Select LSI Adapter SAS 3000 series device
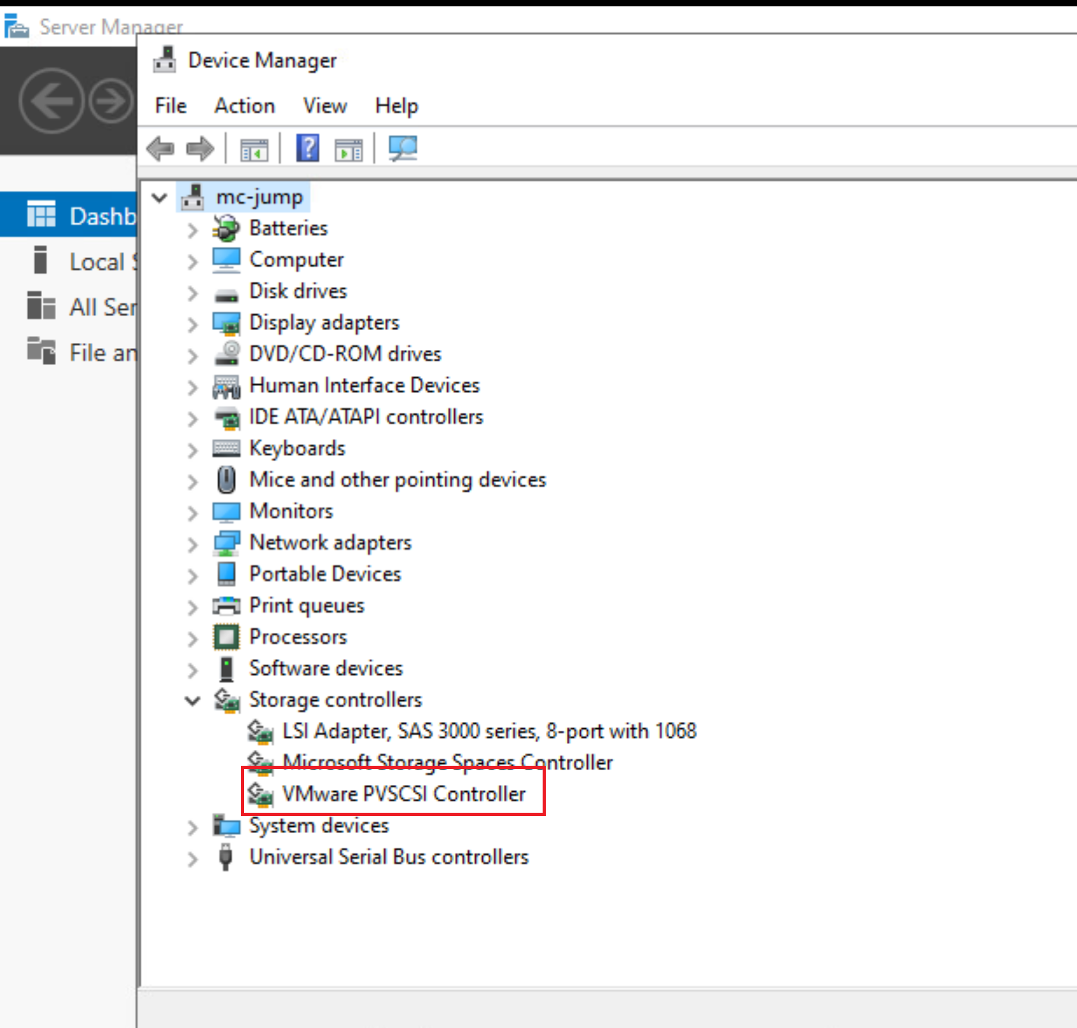This screenshot has width=1077, height=1028. (489, 731)
